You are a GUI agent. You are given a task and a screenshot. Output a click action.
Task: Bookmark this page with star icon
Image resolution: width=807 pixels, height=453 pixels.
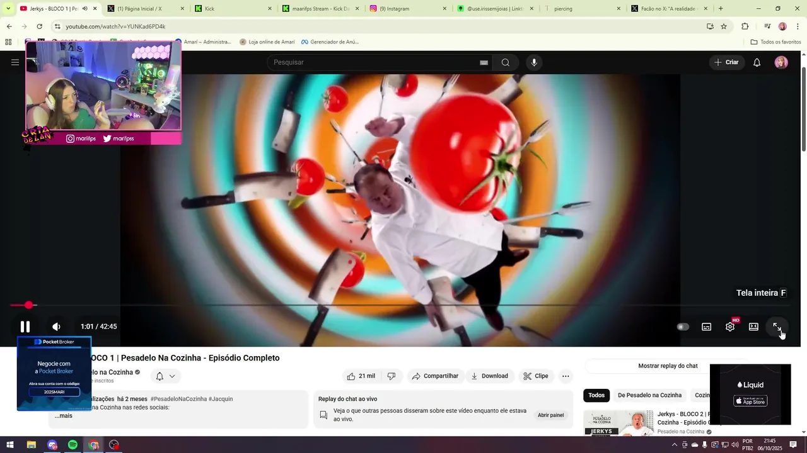[724, 26]
